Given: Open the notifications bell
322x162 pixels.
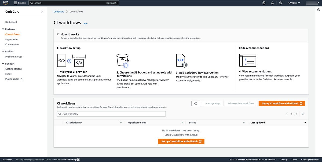Looking at the screenshot, I should pyautogui.click(x=272, y=3).
